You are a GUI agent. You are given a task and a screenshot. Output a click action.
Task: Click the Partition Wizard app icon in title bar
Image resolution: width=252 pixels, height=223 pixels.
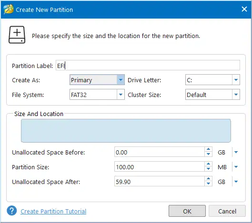click(9, 9)
